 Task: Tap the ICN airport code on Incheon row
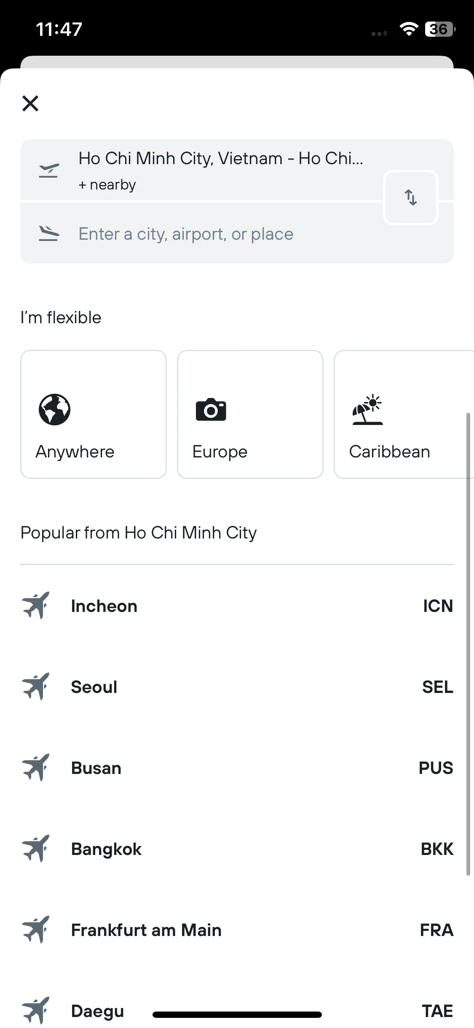(x=438, y=606)
